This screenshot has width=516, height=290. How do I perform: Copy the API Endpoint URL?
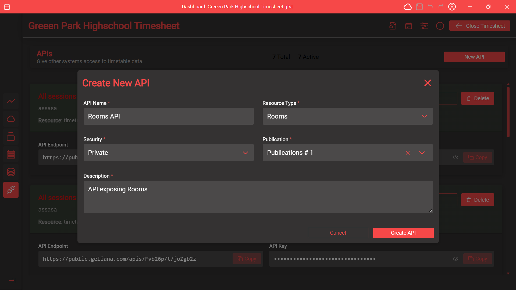(247, 259)
